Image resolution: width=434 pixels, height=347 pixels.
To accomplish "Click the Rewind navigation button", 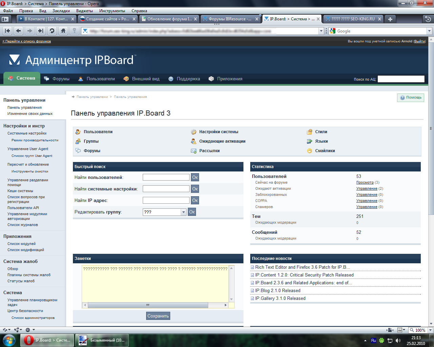I will [7, 31].
